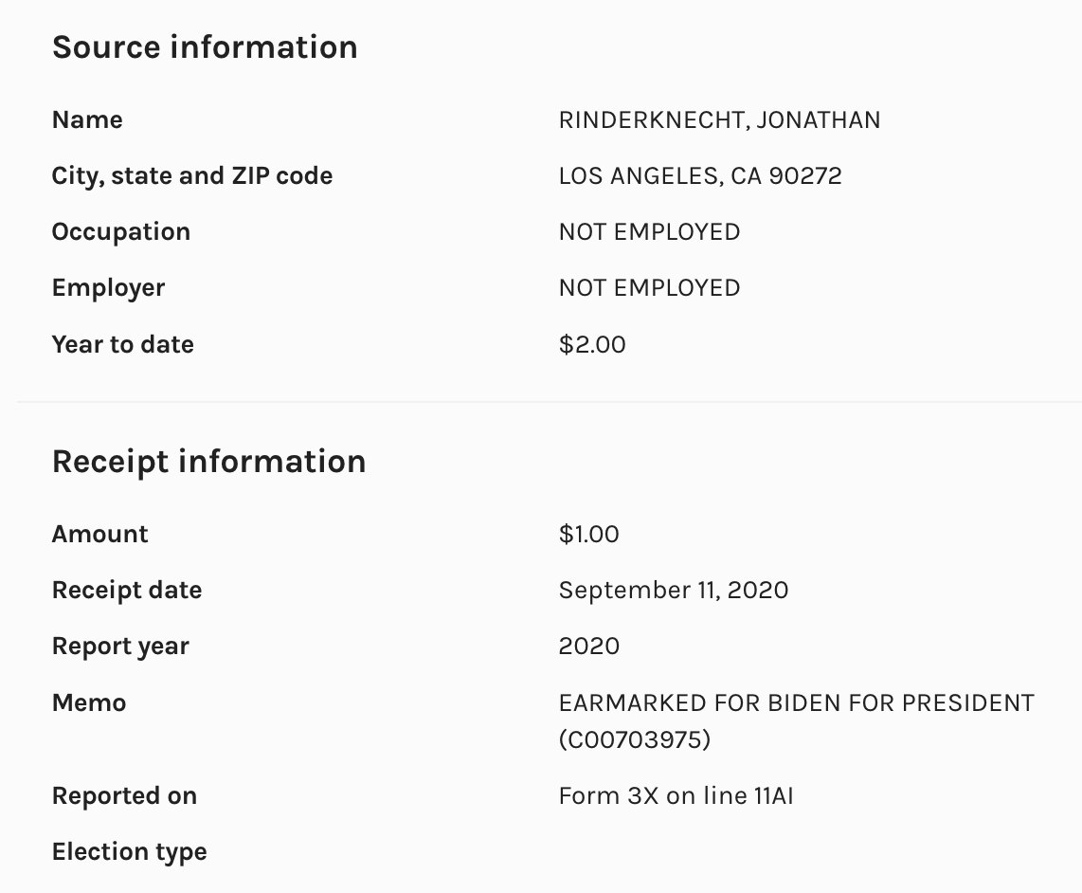Click the Receipt date label
The image size is (1082, 893).
127,590
